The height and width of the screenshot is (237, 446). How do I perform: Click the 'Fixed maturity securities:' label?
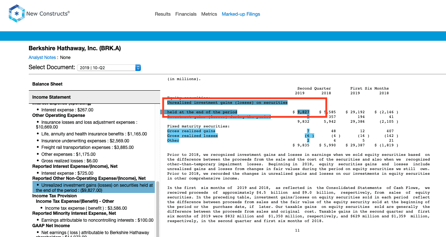199,126
